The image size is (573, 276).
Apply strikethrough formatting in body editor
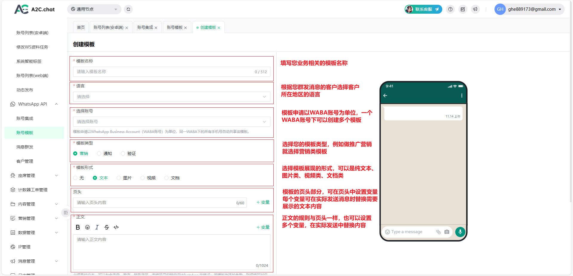coord(107,227)
